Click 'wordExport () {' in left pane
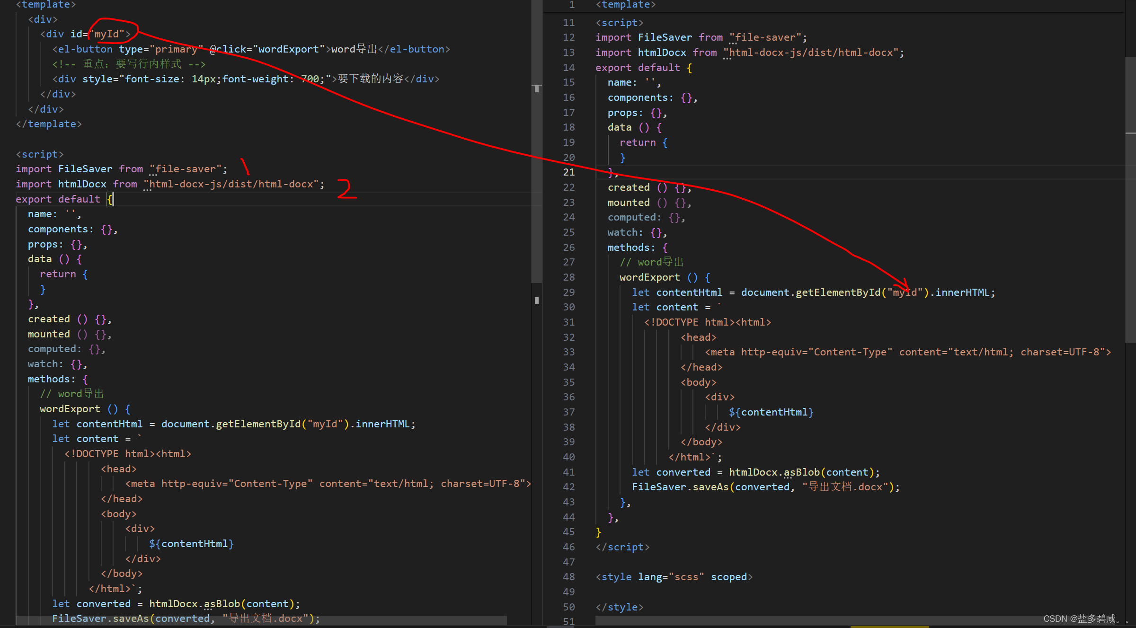The width and height of the screenshot is (1136, 628). [x=85, y=409]
